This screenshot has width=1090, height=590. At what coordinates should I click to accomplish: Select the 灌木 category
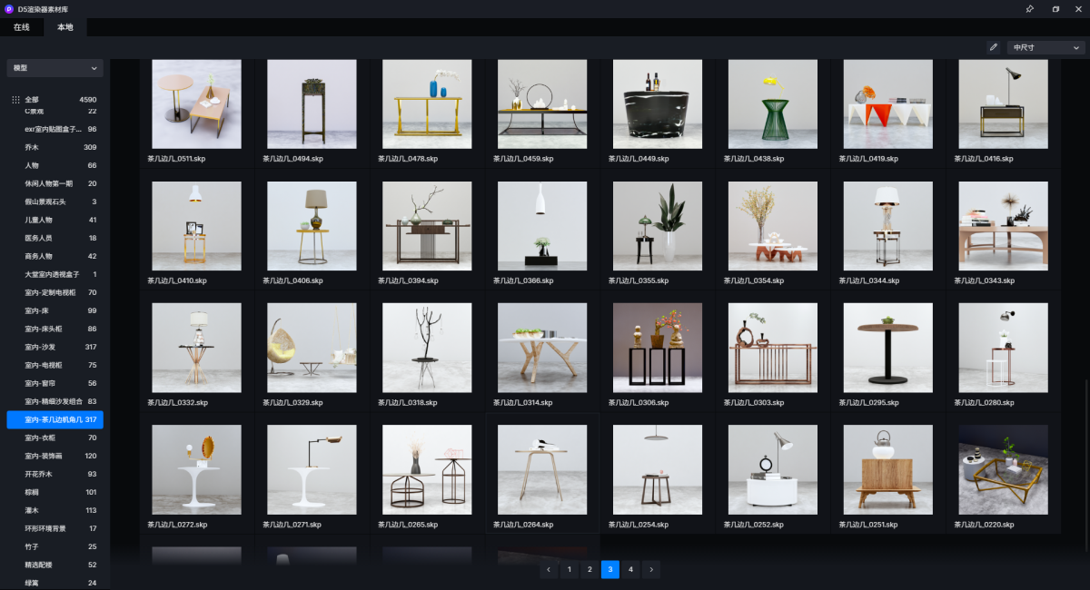coord(55,510)
